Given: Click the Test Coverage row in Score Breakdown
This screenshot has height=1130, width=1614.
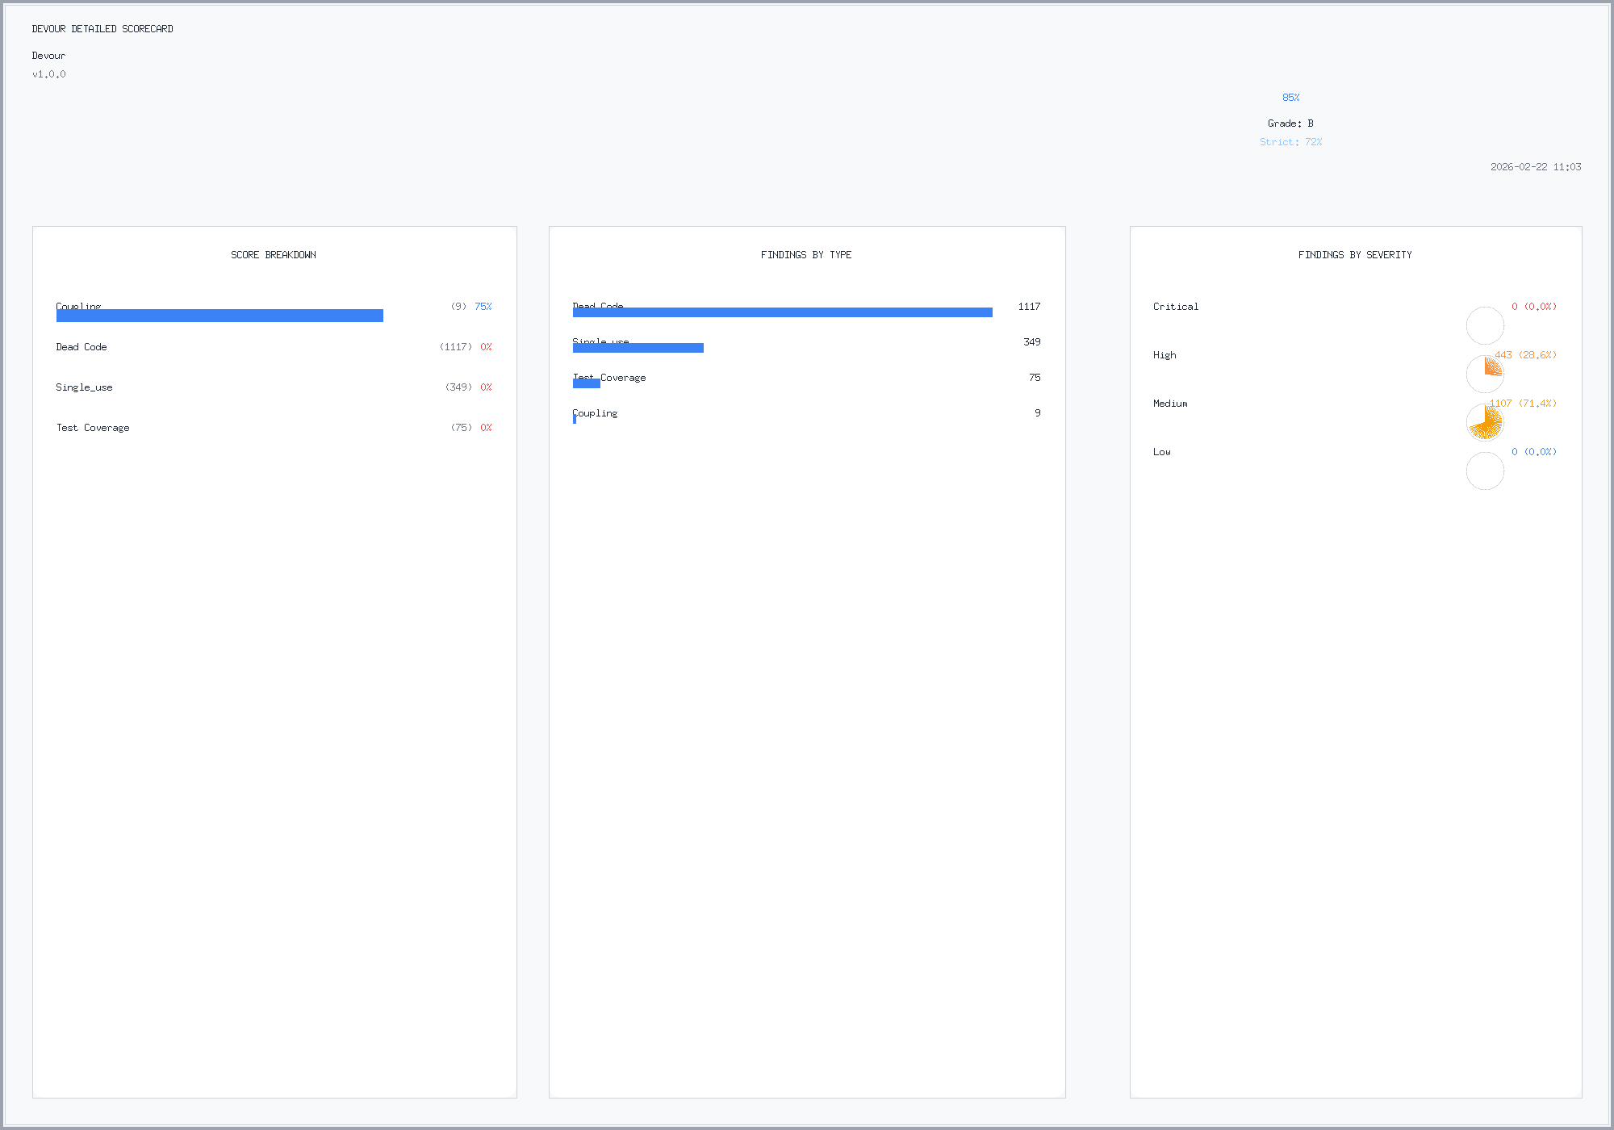Looking at the screenshot, I should tap(274, 428).
